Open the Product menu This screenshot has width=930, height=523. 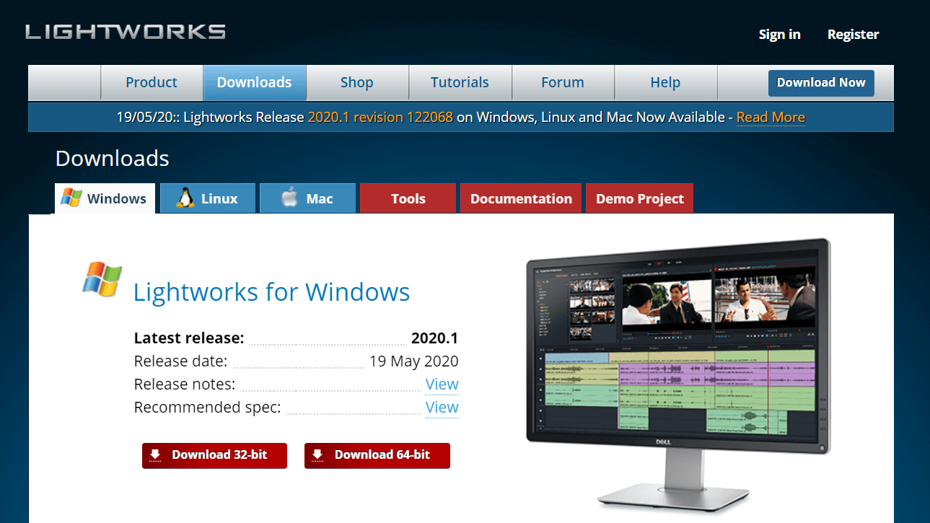click(152, 83)
